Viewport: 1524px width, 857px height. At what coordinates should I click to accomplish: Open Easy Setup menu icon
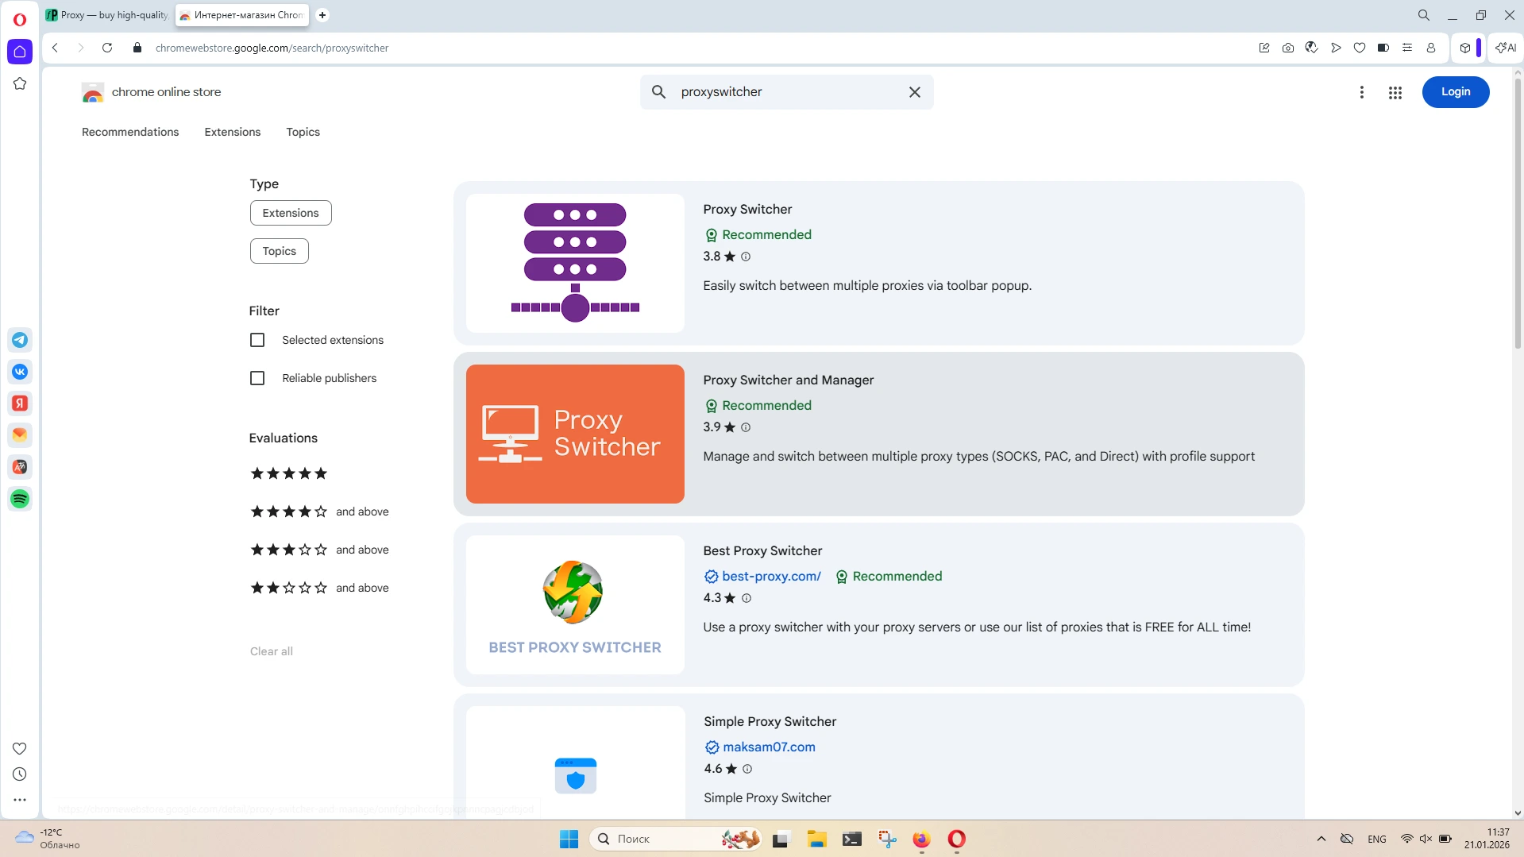(1407, 48)
